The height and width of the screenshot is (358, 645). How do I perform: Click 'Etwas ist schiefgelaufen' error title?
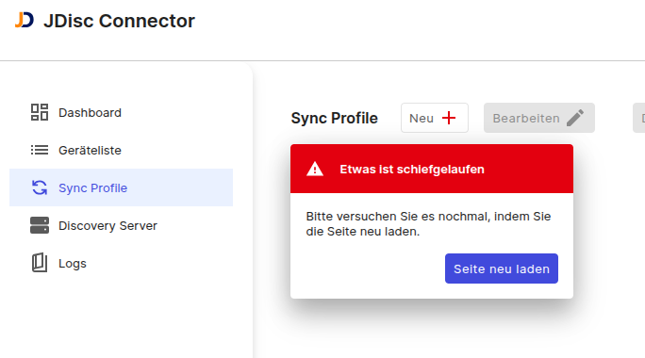(x=412, y=169)
